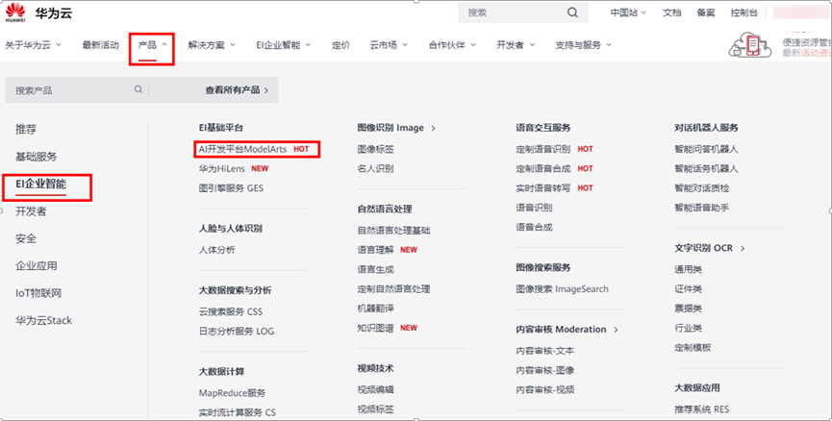Click 查看所有产品 button

[237, 90]
